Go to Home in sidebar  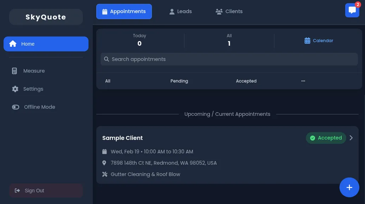[46, 44]
